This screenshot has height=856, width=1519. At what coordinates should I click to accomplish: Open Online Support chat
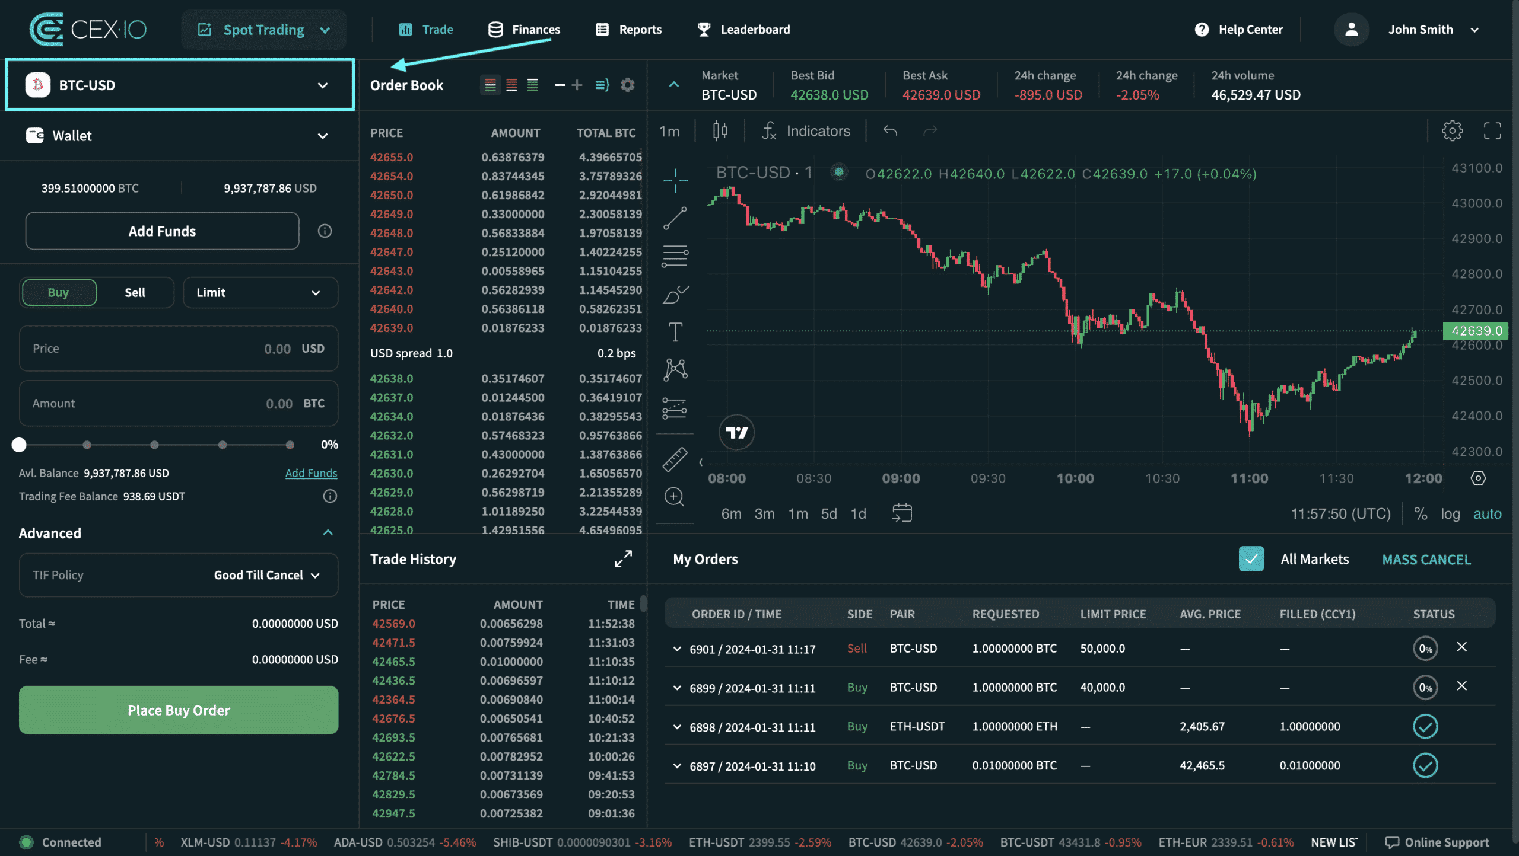pos(1437,842)
